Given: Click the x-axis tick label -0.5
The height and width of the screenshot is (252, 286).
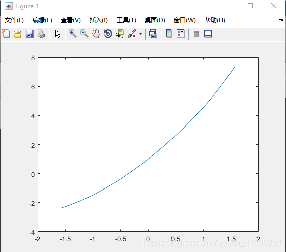Looking at the screenshot, I should [x=121, y=239].
